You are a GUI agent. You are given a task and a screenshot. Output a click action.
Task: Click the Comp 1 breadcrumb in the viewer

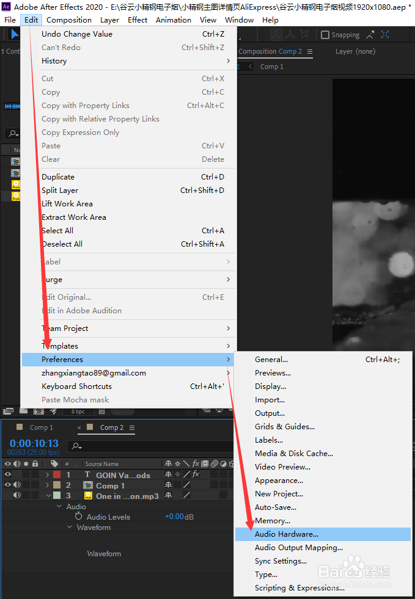pos(272,67)
